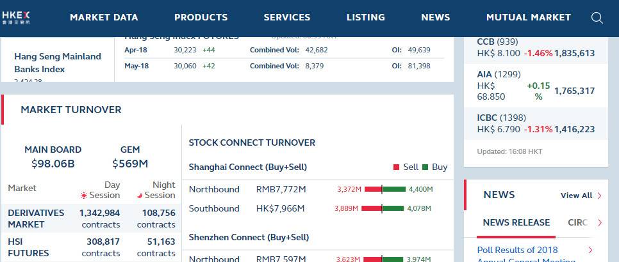Viewport: 619px width, 262px height.
Task: Open the Hang Seng Mainland Banks Index link
Action: click(x=58, y=63)
